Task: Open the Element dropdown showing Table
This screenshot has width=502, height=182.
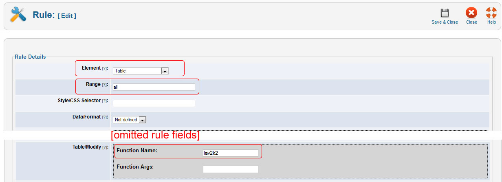Action: point(141,71)
